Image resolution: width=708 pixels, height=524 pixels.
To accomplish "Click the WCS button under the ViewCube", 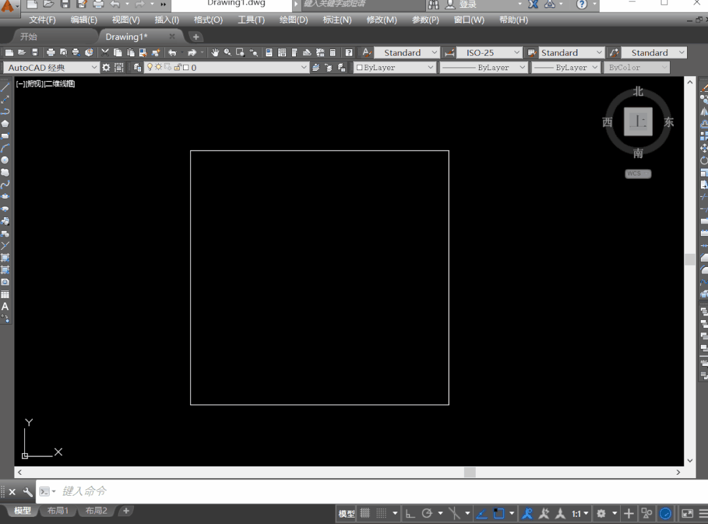I will pos(638,174).
